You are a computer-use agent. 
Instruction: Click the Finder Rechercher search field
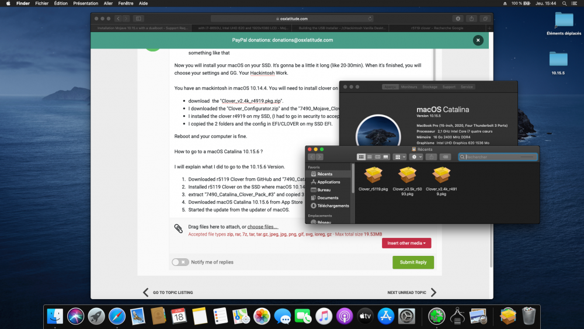tap(498, 157)
